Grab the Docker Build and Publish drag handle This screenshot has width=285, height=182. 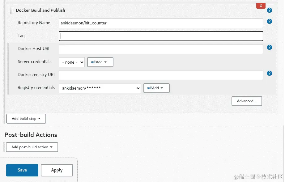pyautogui.click(x=11, y=11)
